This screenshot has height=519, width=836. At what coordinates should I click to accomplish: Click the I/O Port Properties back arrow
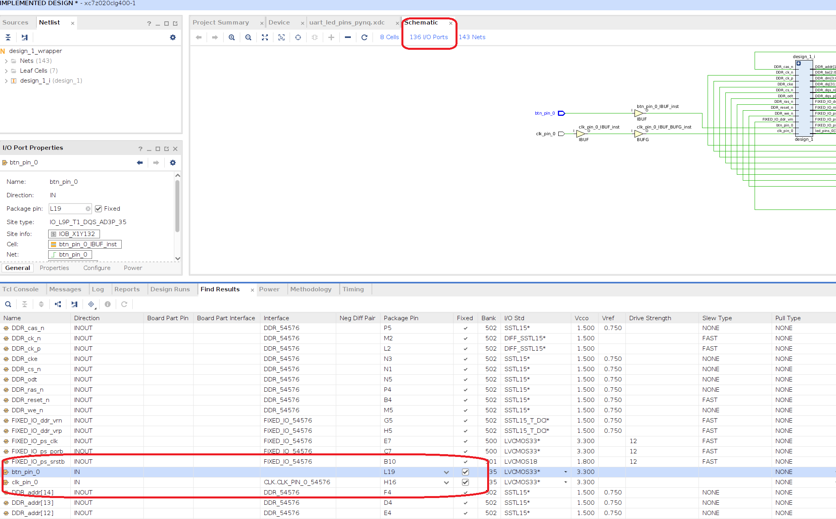[140, 162]
